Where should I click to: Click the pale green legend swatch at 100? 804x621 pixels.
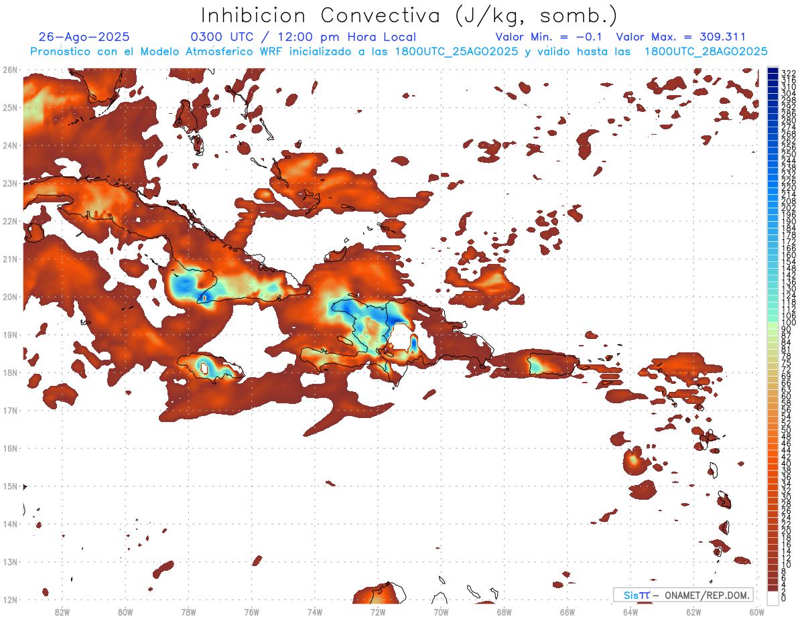click(x=773, y=325)
